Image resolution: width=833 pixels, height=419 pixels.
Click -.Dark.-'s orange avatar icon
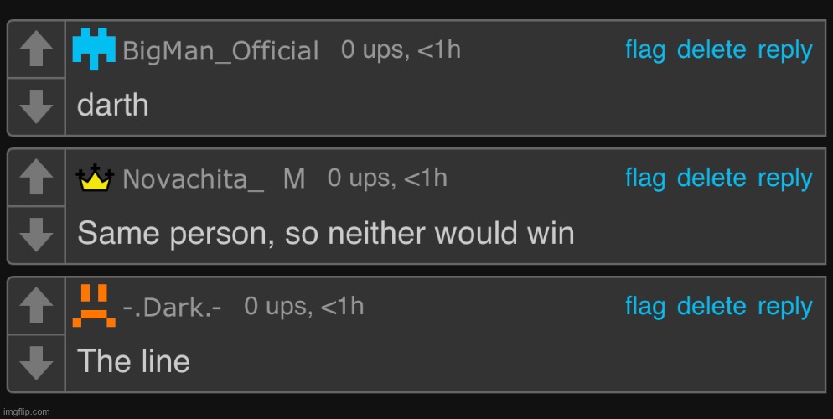click(x=95, y=305)
